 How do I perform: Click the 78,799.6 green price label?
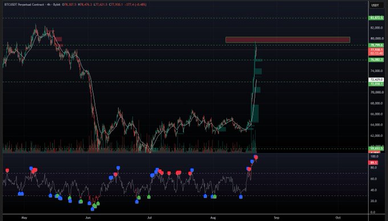376,45
